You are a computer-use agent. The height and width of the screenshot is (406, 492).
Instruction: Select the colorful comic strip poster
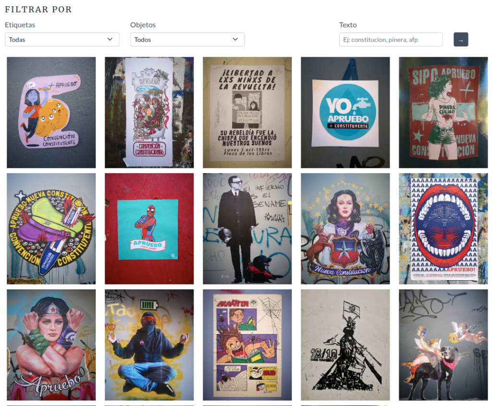coord(247,345)
